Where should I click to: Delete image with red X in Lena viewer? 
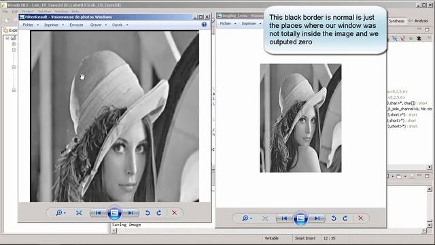[x=360, y=218]
